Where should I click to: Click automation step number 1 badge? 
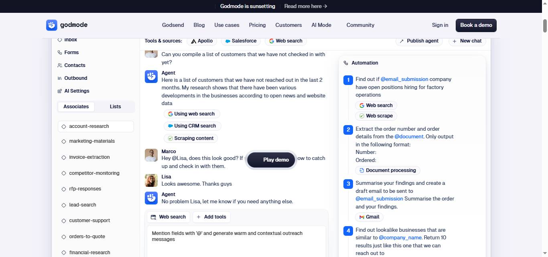point(348,80)
